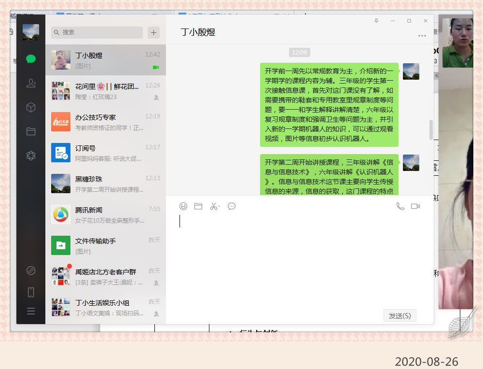The width and height of the screenshot is (483, 369).
Task: Click the muted bell icon on 丁小生活娱乐小组
Action: point(156,313)
